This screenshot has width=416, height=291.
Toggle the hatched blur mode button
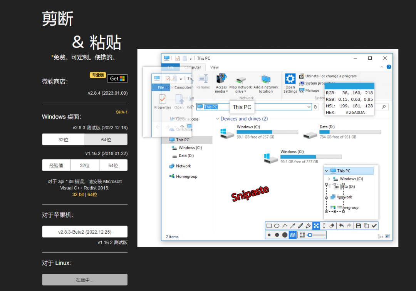click(x=293, y=235)
